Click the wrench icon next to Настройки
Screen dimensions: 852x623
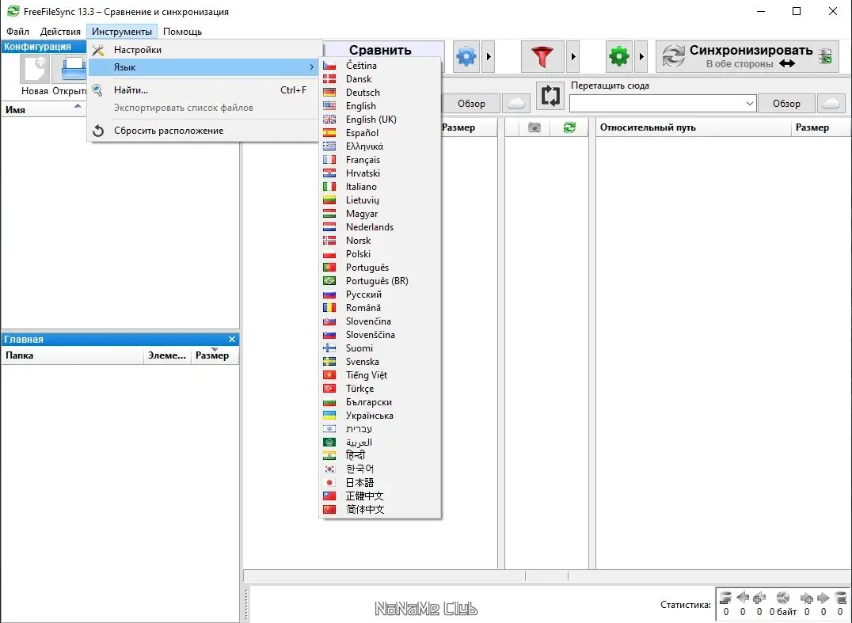[x=98, y=50]
